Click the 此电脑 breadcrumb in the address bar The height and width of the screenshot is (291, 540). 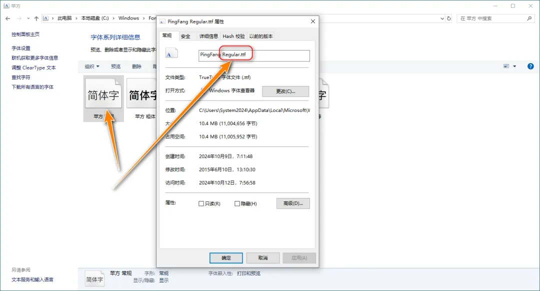(x=64, y=18)
